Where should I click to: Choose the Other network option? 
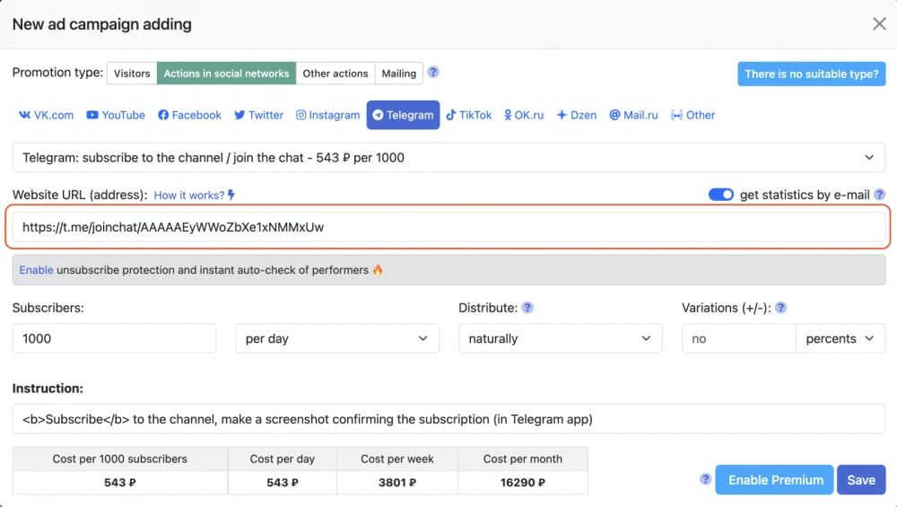[692, 115]
